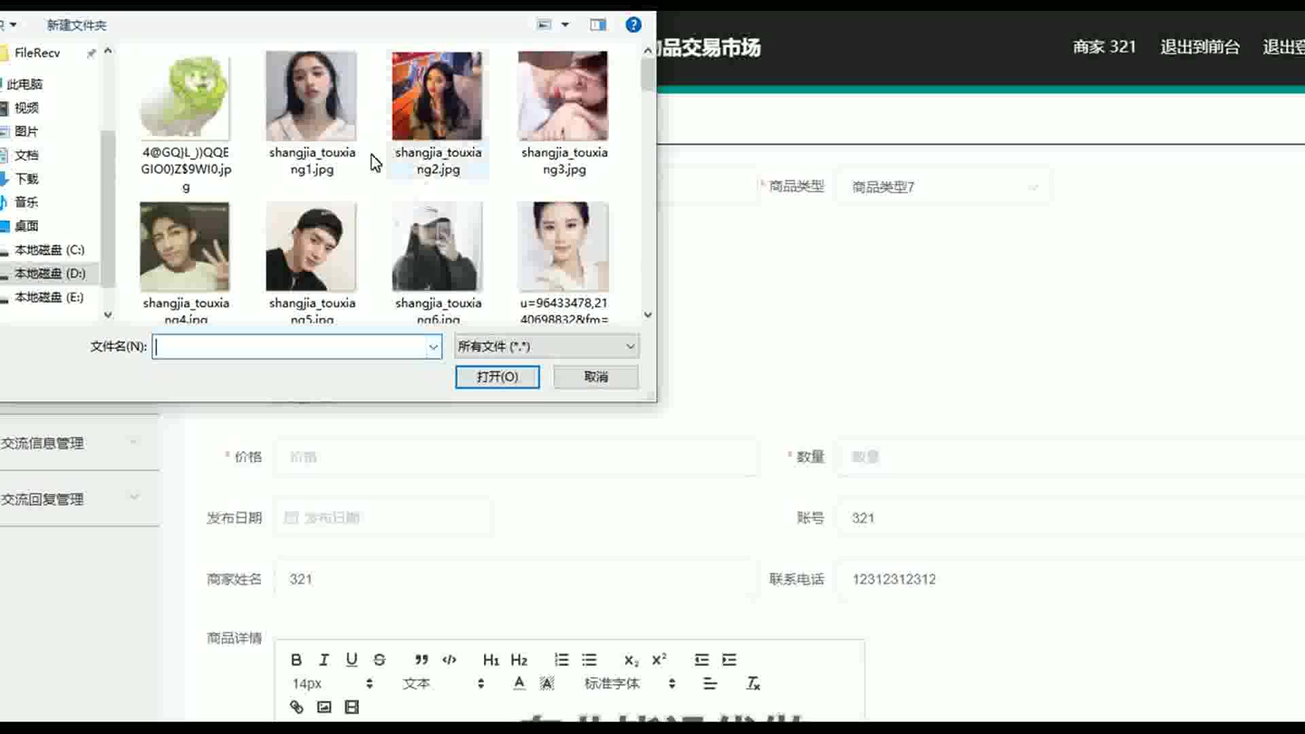Image resolution: width=1305 pixels, height=734 pixels.
Task: Open the 商品类型 dropdown showing 商品类型7
Action: click(x=944, y=187)
